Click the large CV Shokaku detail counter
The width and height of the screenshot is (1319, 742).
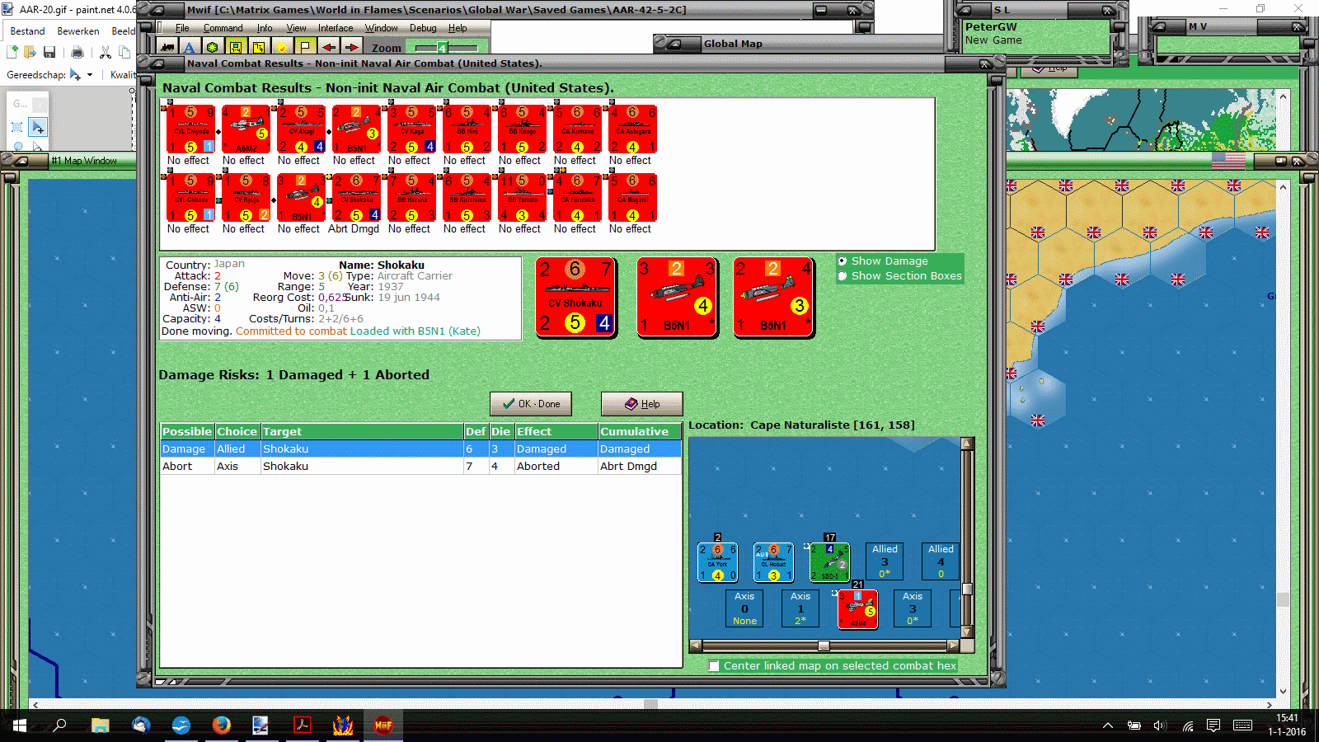[576, 297]
